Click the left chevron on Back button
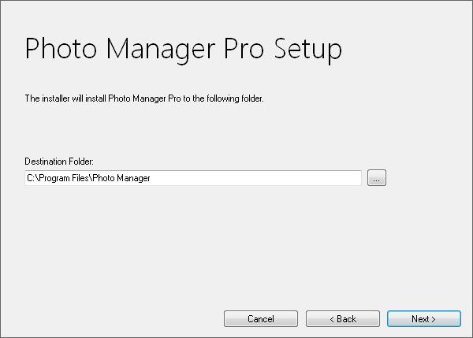This screenshot has width=473, height=338. pyautogui.click(x=332, y=319)
